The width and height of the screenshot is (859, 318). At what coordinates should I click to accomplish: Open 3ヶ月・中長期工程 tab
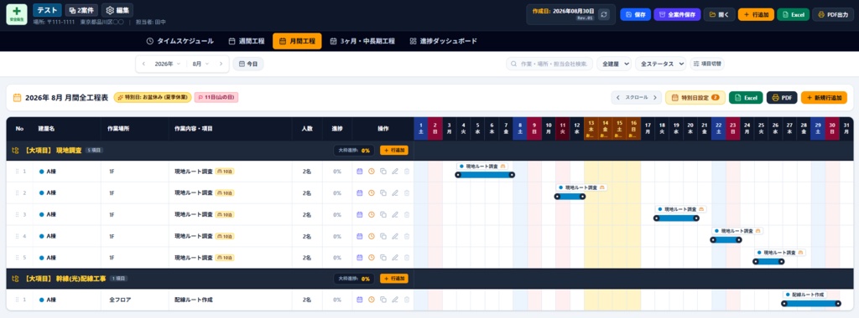coord(362,41)
